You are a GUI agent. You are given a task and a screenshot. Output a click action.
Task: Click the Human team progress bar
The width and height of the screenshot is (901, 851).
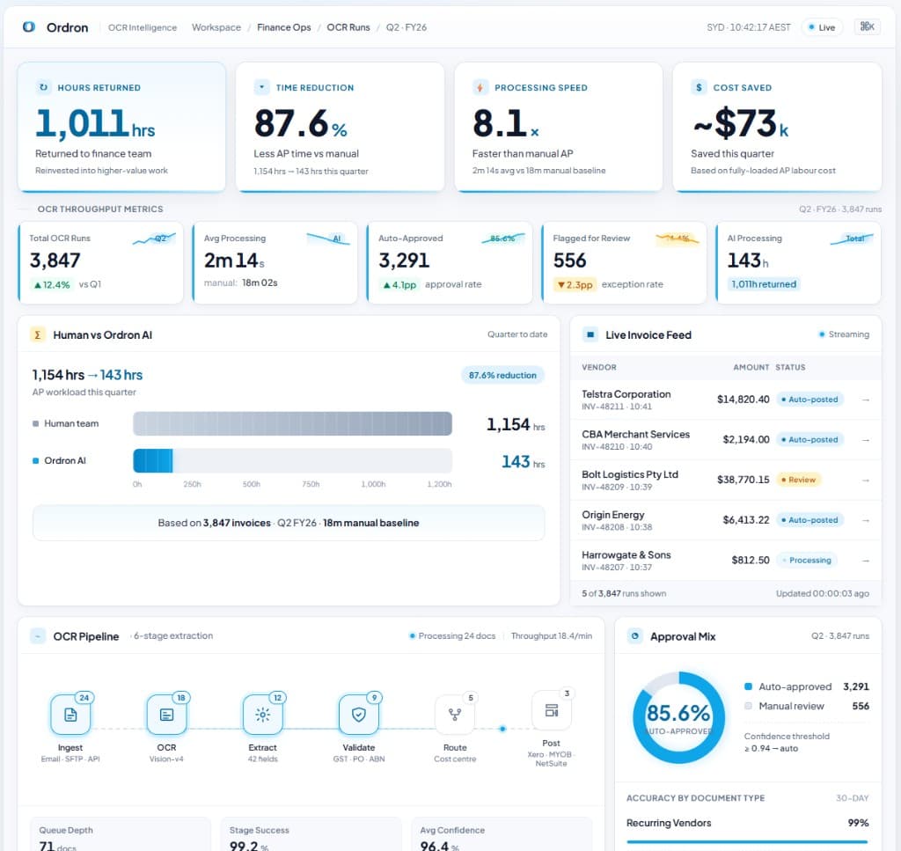click(292, 423)
